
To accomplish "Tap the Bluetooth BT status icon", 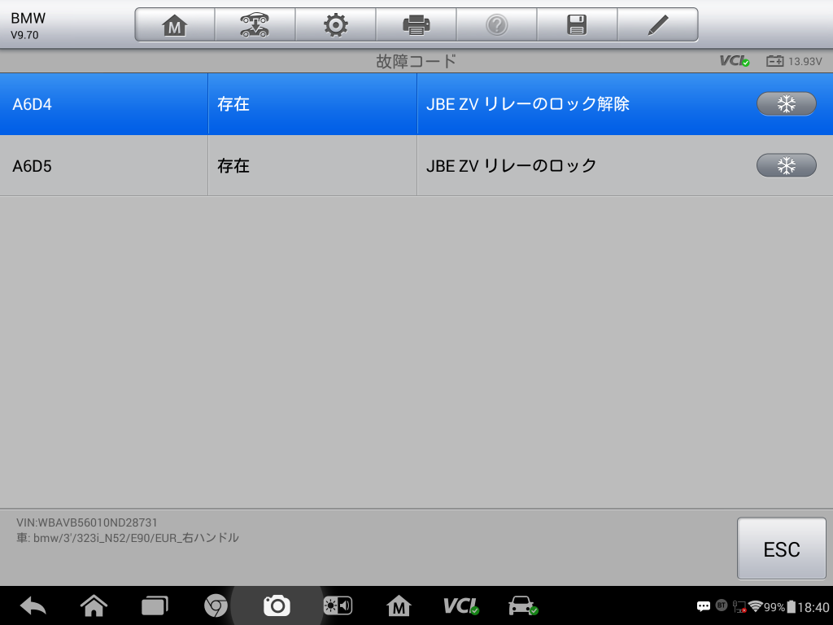I will click(722, 605).
